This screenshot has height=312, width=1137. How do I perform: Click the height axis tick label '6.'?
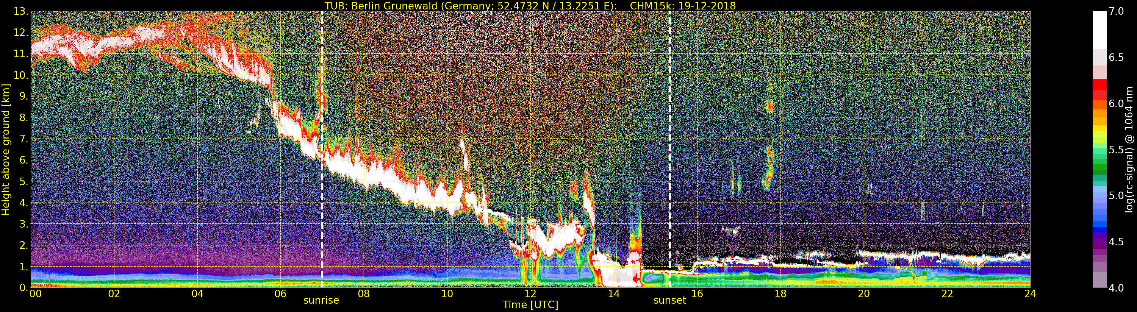(23, 161)
